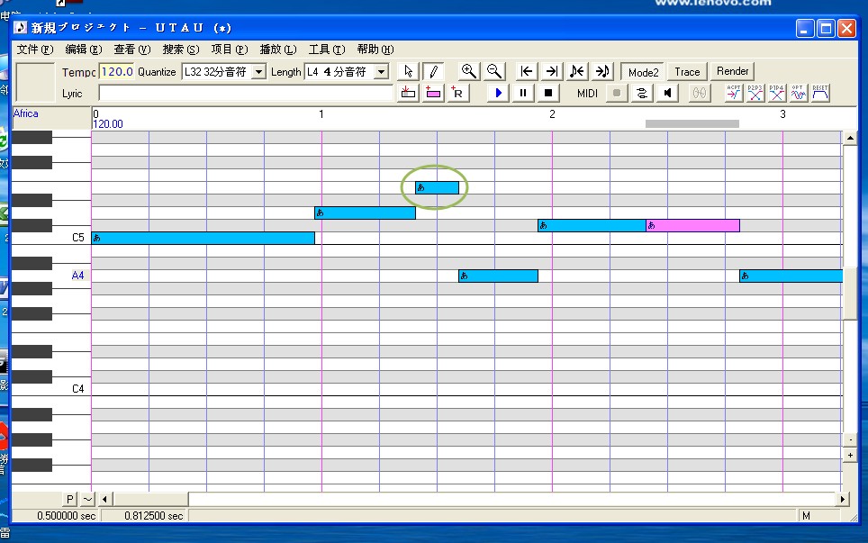The image size is (868, 543).
Task: Click the note-with-left-arrow toolbar icon
Action: pos(577,71)
